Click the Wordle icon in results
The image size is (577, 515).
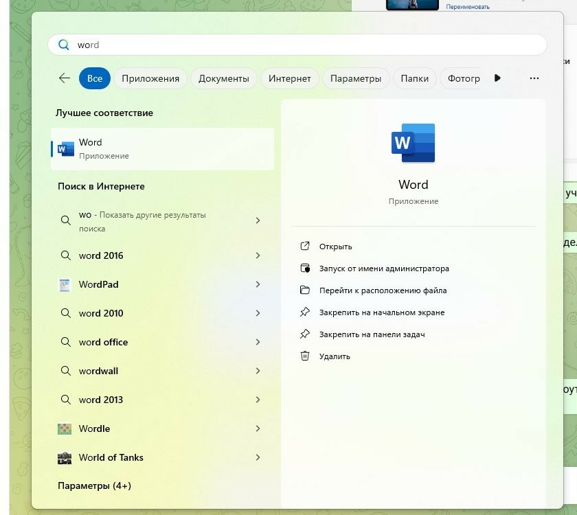(x=65, y=429)
